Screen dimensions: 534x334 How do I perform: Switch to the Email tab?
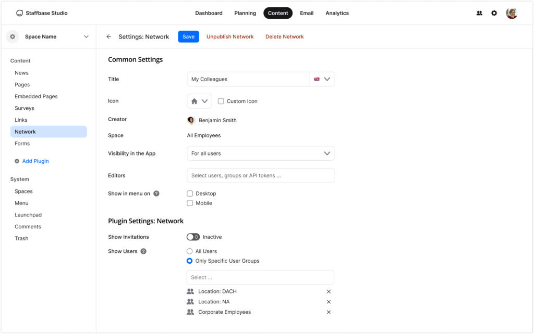[x=307, y=13]
